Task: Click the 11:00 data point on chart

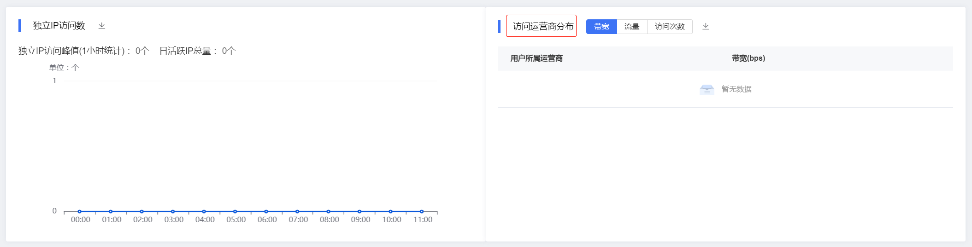Action: [x=422, y=212]
